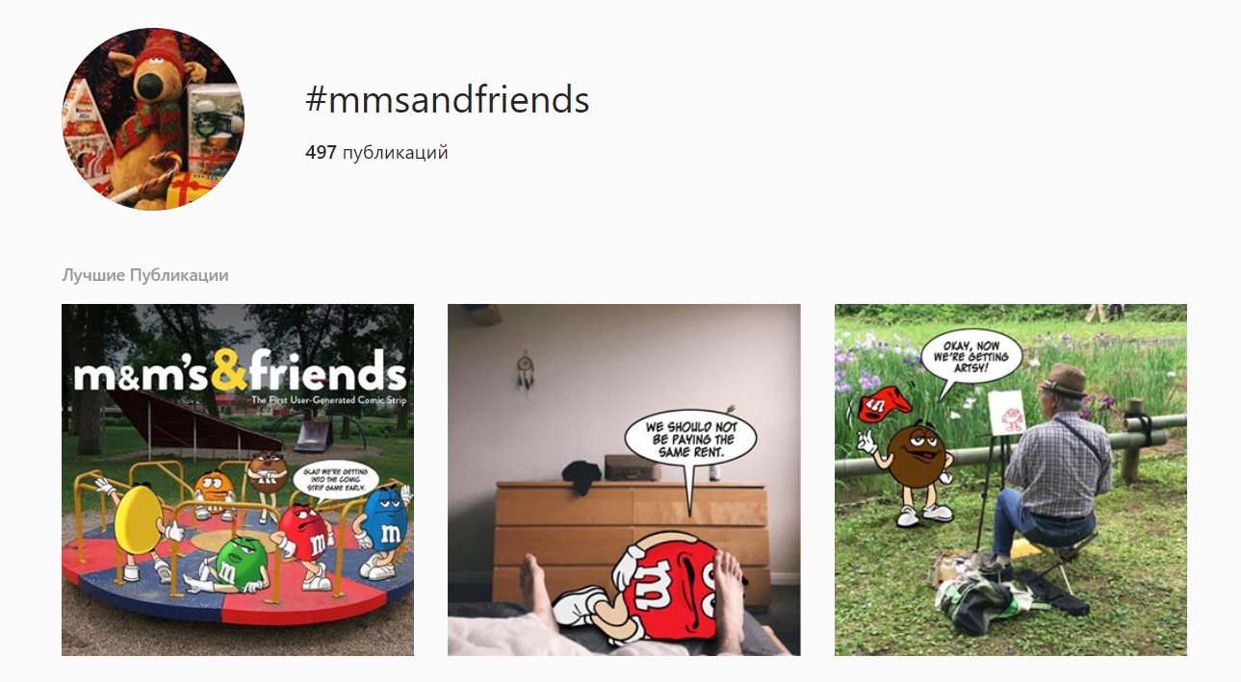The image size is (1241, 682).
Task: Click the #mmsandfriends hashtag title
Action: point(448,100)
